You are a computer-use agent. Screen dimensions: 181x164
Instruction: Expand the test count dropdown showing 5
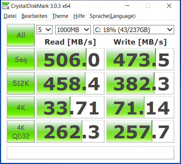pos(44,30)
